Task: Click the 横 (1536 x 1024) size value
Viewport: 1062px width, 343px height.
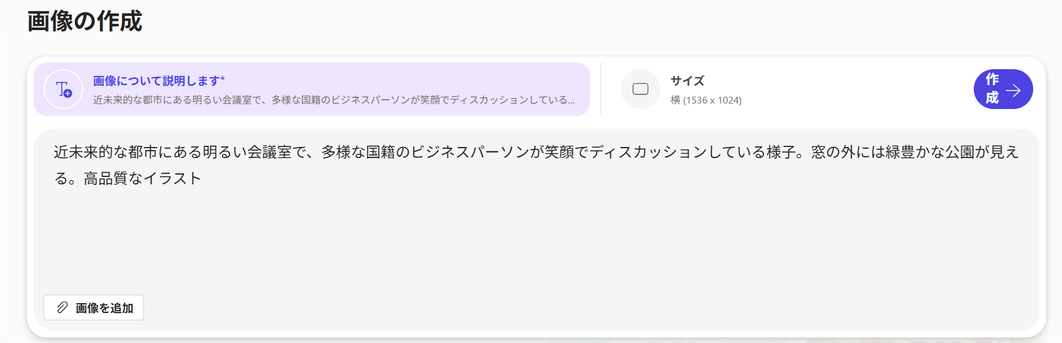Action: (706, 100)
